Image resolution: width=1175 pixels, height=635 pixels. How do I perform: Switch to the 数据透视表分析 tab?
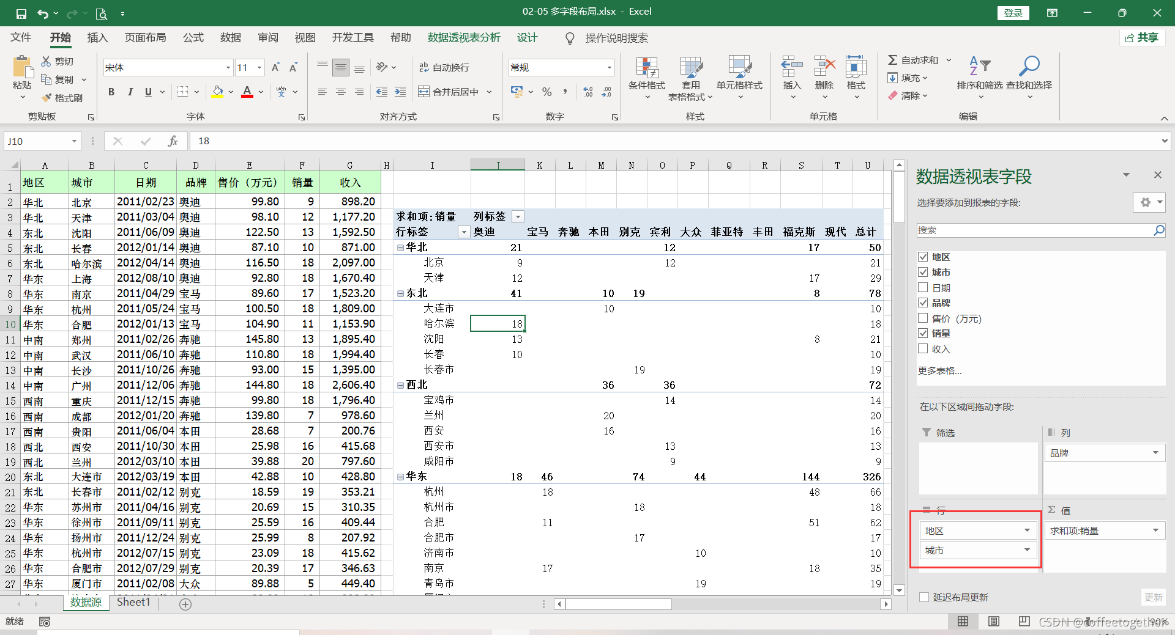coord(464,38)
